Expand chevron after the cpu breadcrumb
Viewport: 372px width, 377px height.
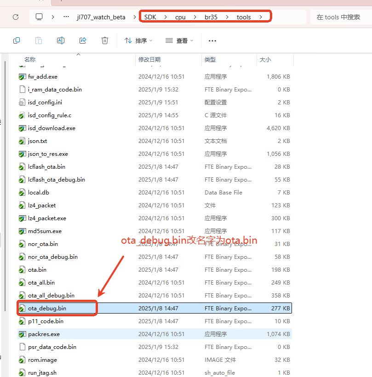click(195, 17)
